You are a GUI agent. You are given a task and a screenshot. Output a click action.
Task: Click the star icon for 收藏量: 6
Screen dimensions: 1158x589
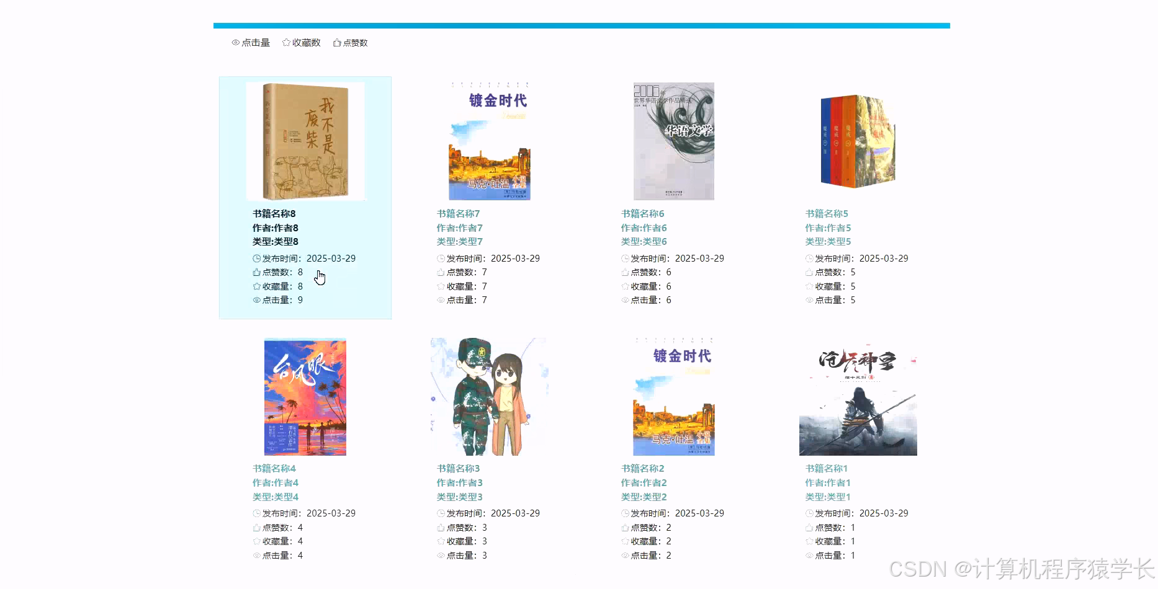click(625, 286)
